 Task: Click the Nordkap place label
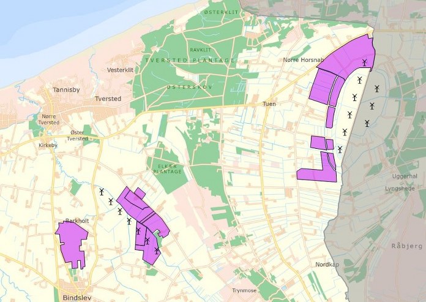point(327,265)
